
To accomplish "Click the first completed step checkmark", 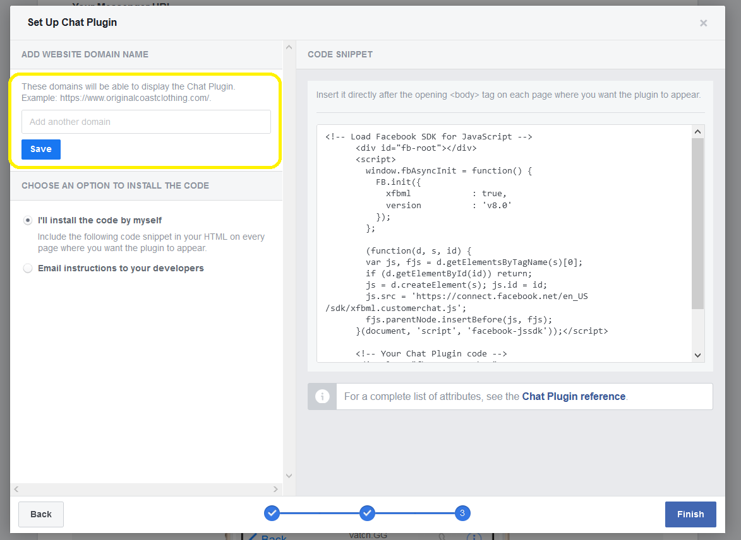I will [x=272, y=513].
